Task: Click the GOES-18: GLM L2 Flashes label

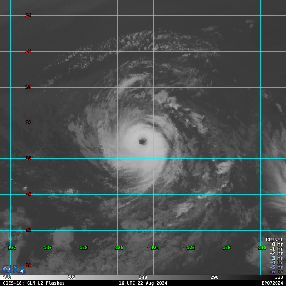Action: [x=34, y=283]
